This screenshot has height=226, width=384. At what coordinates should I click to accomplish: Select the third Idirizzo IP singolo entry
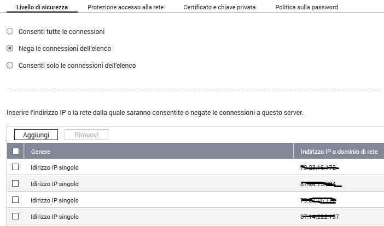(55, 200)
